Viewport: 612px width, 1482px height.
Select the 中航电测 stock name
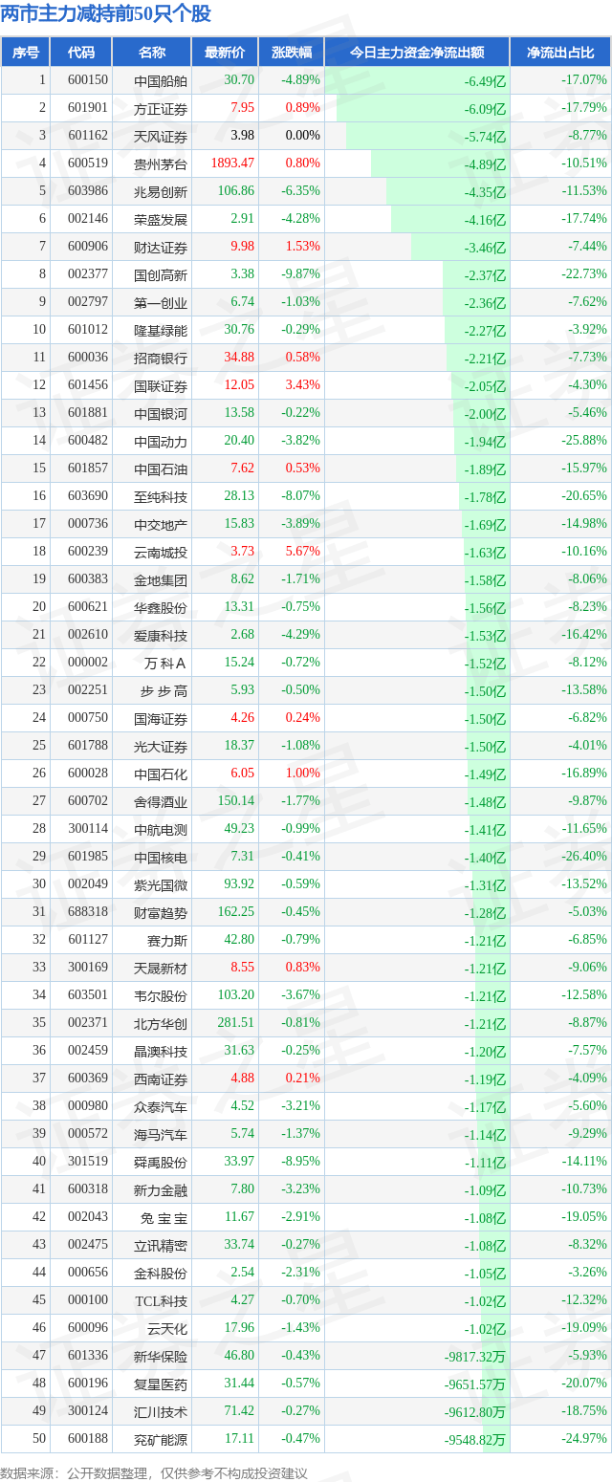point(161,829)
